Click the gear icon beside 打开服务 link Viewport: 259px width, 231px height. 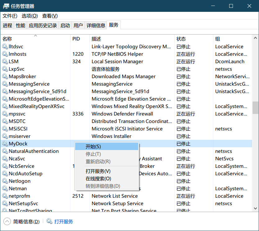pyautogui.click(x=49, y=221)
